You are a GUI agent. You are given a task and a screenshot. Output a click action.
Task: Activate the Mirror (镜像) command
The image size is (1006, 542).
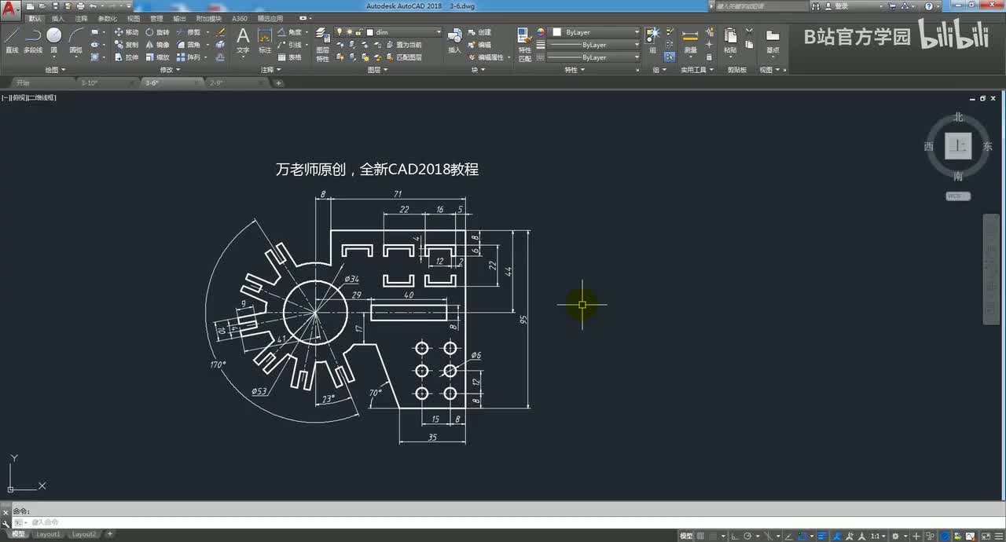tap(157, 45)
